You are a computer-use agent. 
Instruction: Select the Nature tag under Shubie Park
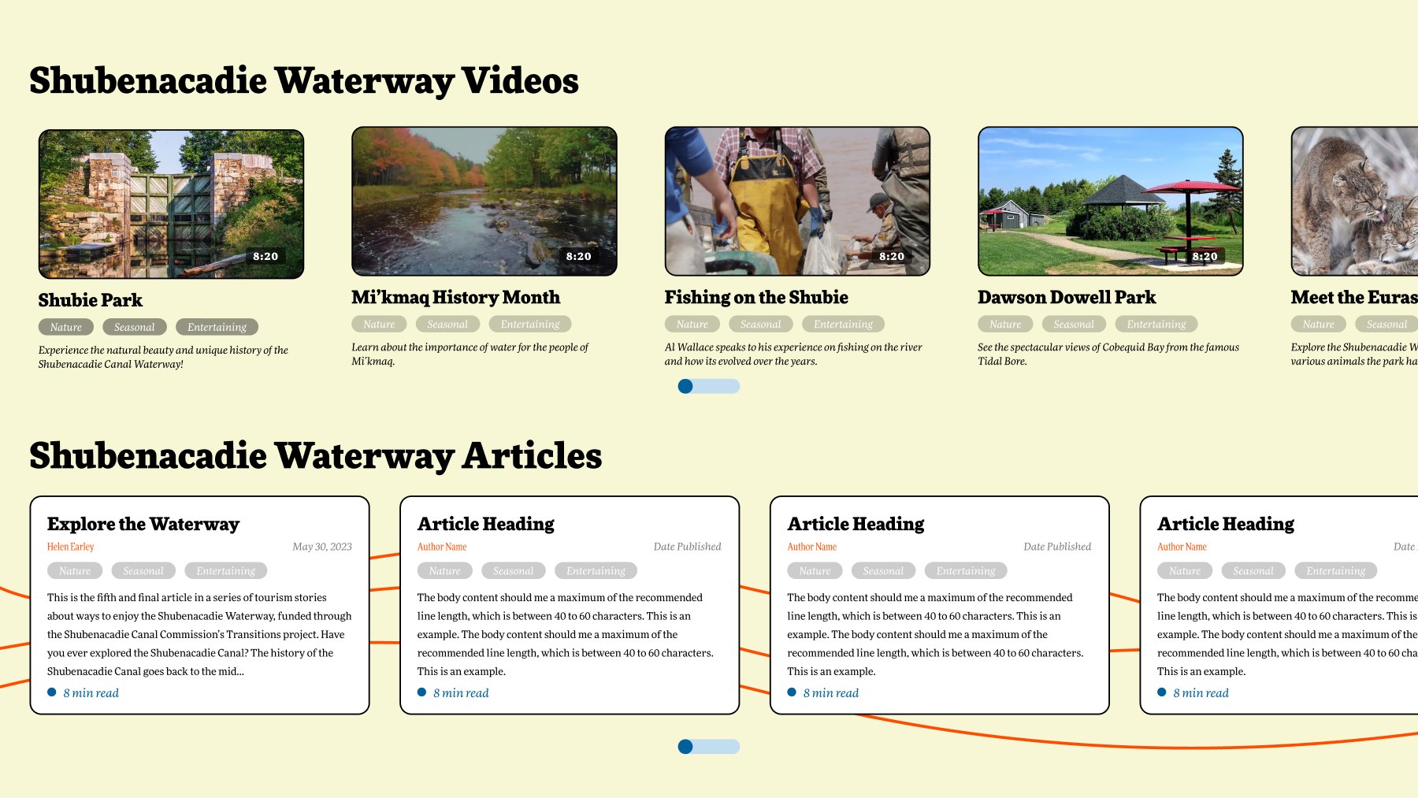pyautogui.click(x=66, y=327)
